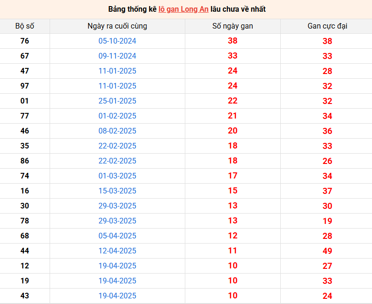Click the "Số ngày gan" column header
Screen dimensions: 372x304
click(x=233, y=26)
